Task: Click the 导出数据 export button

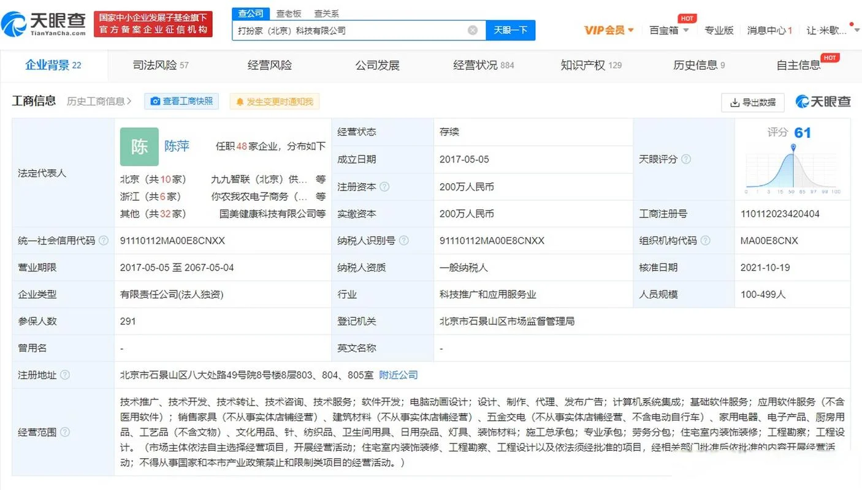Action: pyautogui.click(x=752, y=102)
